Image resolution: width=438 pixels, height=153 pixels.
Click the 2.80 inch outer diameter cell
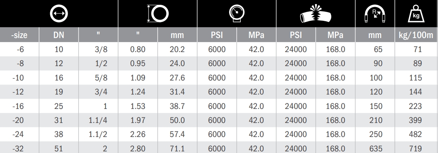tap(138, 149)
